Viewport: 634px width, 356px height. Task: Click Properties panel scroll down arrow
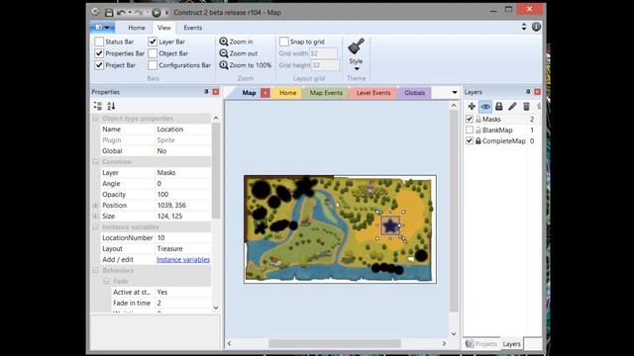point(216,308)
